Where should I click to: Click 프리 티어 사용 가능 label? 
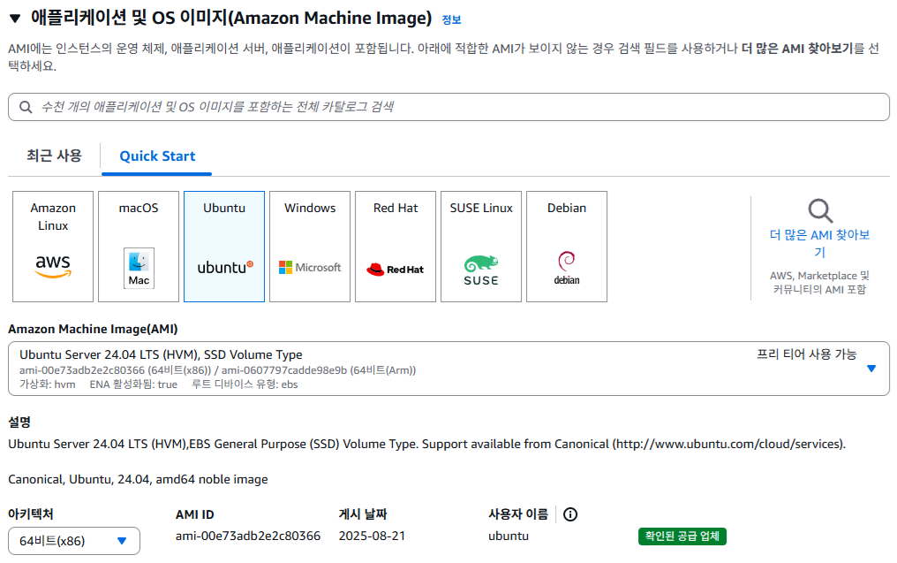coord(807,354)
